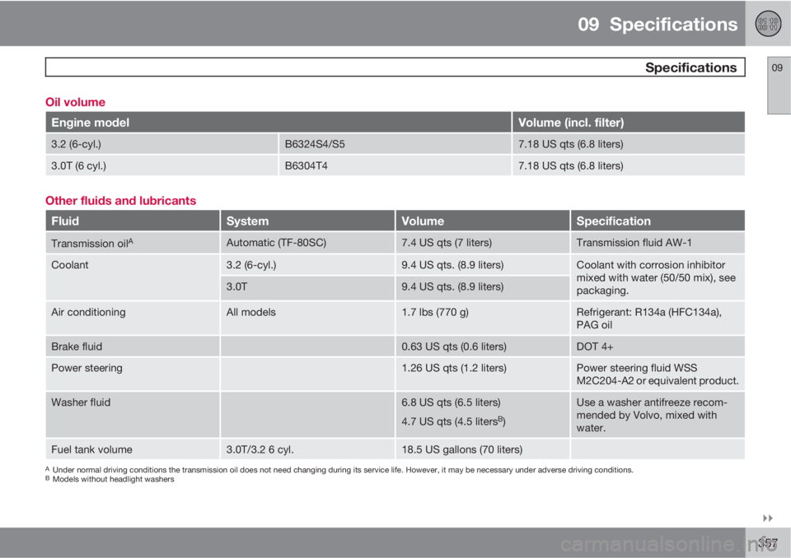
Task: Click the '09 Specifications' page header title
Action: (658, 24)
